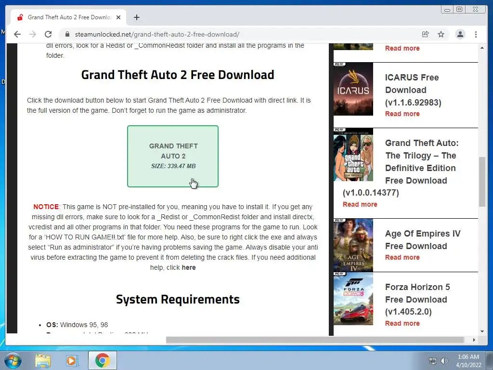Reload the current page
Image resolution: width=493 pixels, height=370 pixels.
tap(48, 34)
